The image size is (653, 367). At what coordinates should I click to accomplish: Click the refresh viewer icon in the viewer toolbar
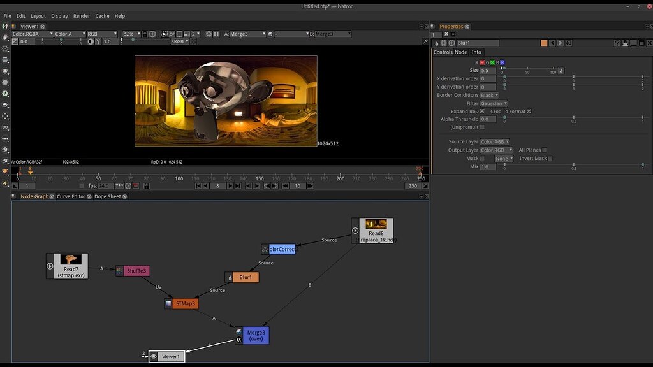(x=209, y=34)
